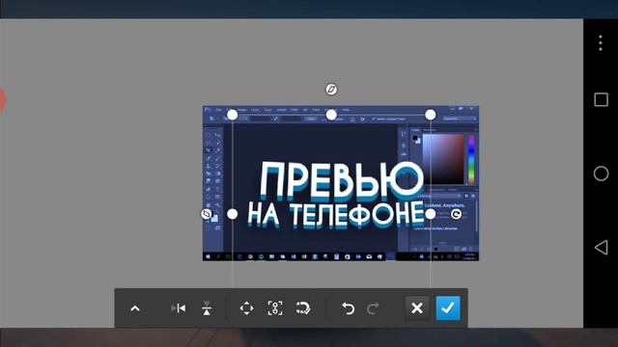Flip the selection horizontally
This screenshot has height=347, width=618.
179,308
